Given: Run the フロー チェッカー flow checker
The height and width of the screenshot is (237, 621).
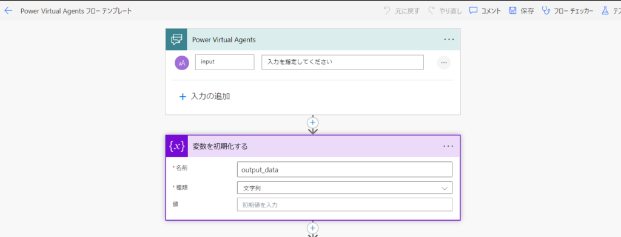Looking at the screenshot, I should point(568,11).
